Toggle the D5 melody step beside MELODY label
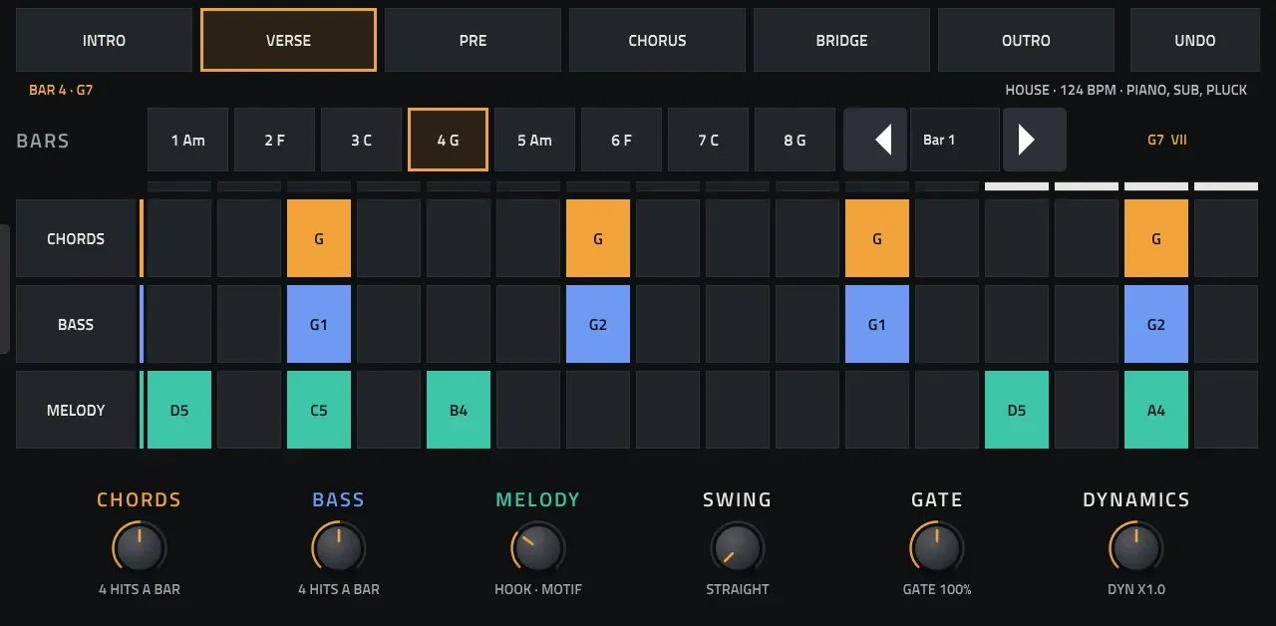 point(179,410)
